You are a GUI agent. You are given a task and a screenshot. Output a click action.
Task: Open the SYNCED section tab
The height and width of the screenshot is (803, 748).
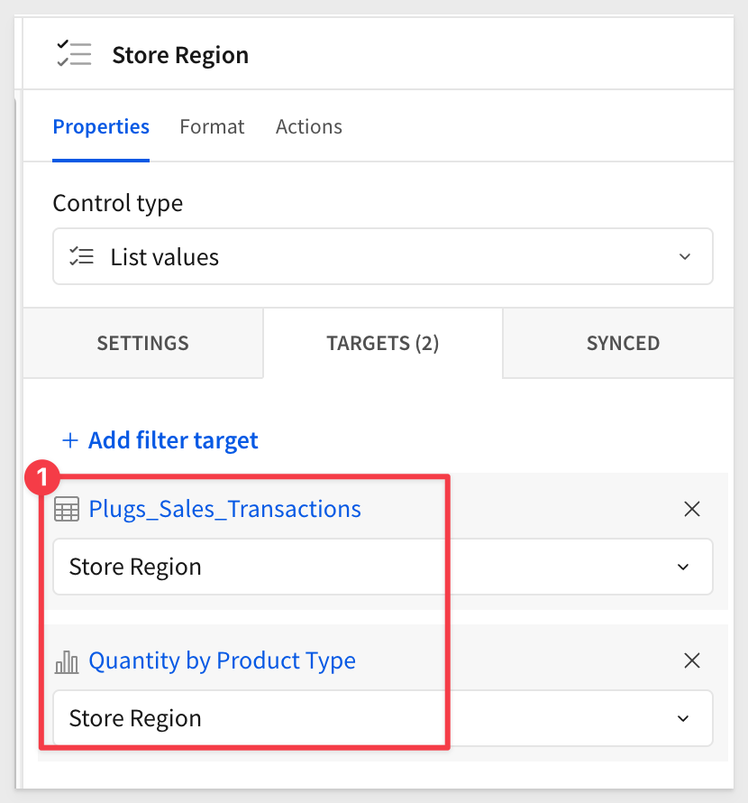[x=623, y=343]
